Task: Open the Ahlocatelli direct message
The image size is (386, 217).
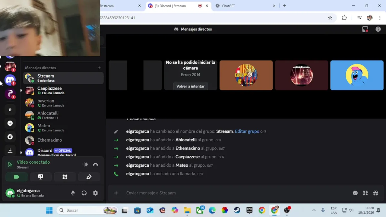Action: pos(63,115)
